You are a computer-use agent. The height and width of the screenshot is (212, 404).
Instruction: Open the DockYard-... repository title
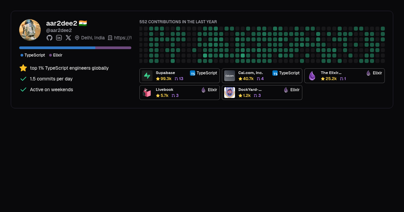[250, 90]
